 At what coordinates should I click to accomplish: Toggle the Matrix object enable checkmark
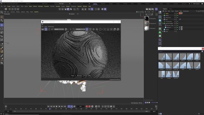point(178,15)
